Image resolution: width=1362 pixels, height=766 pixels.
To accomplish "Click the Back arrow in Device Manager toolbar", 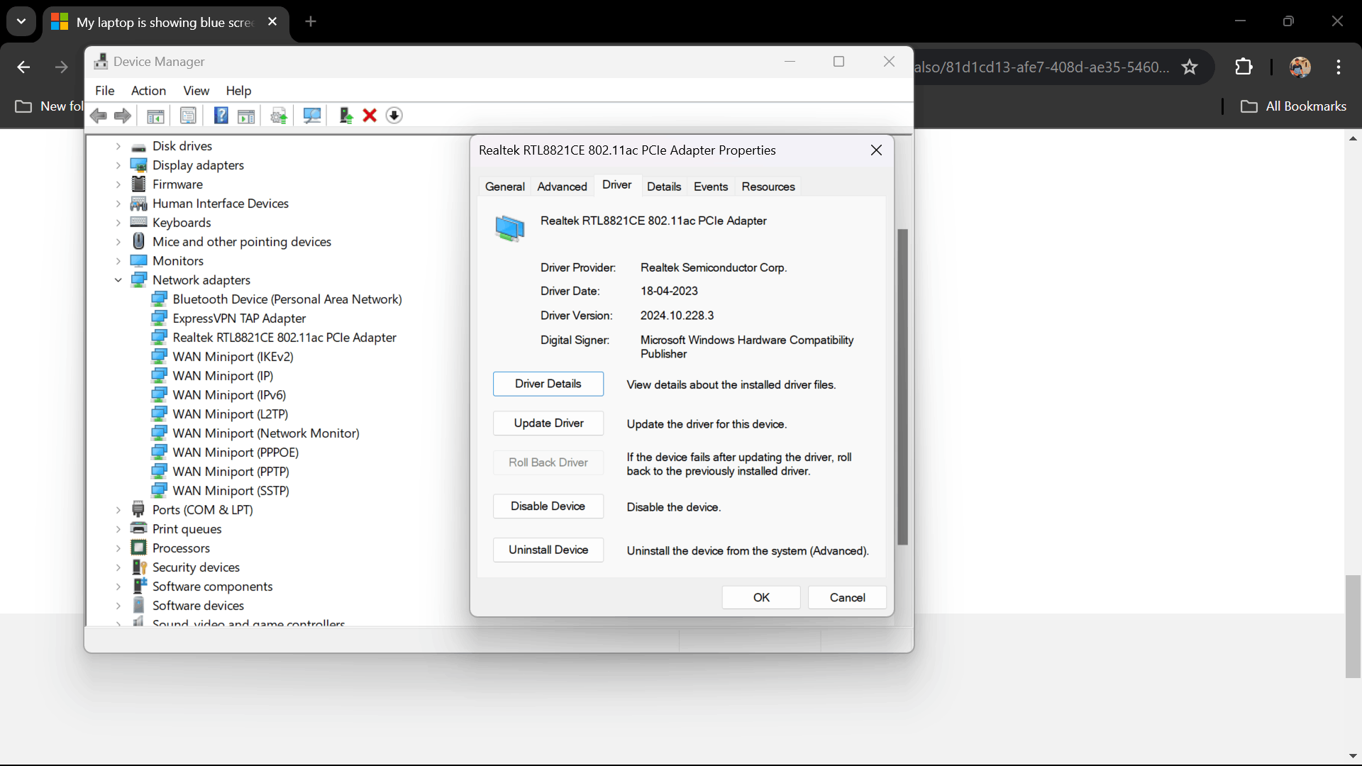I will pos(99,116).
